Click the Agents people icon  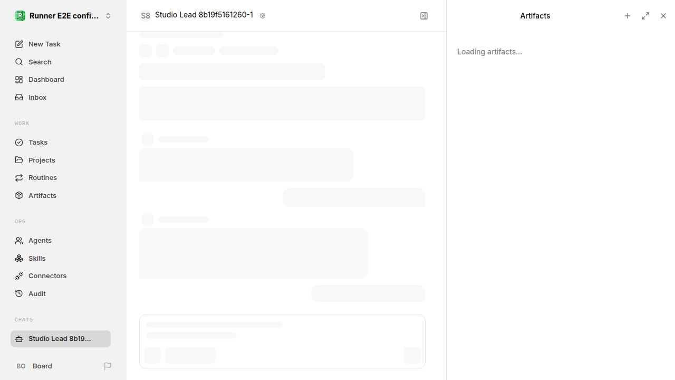19,241
